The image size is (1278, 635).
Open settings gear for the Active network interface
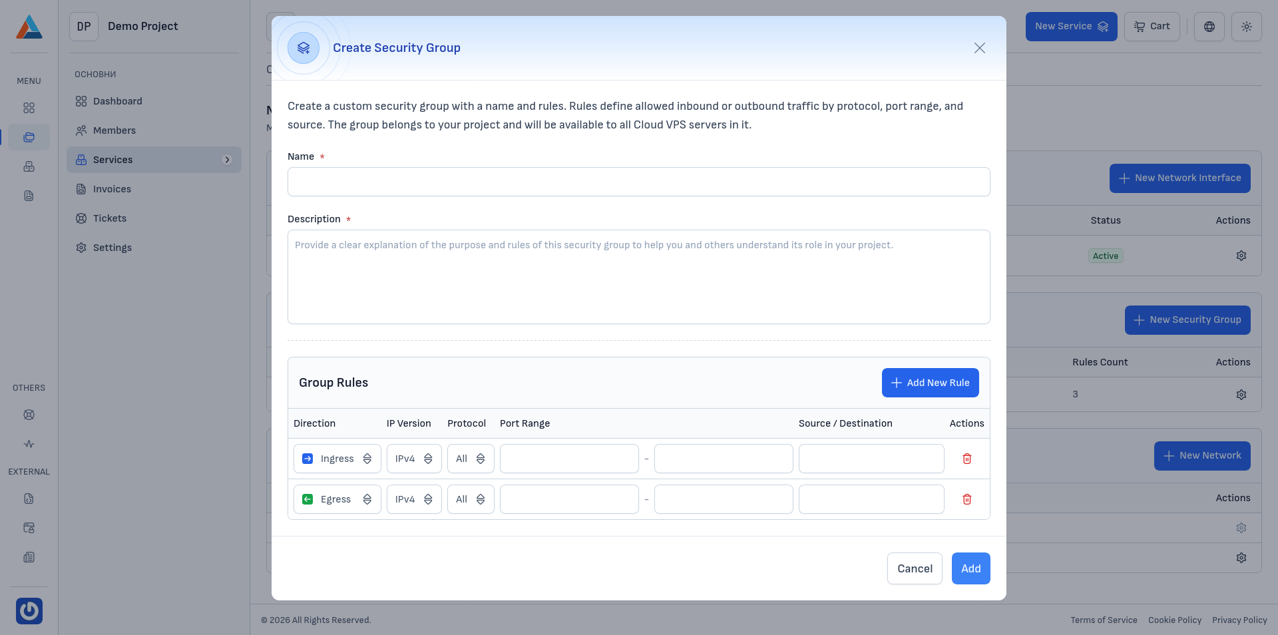pos(1241,256)
